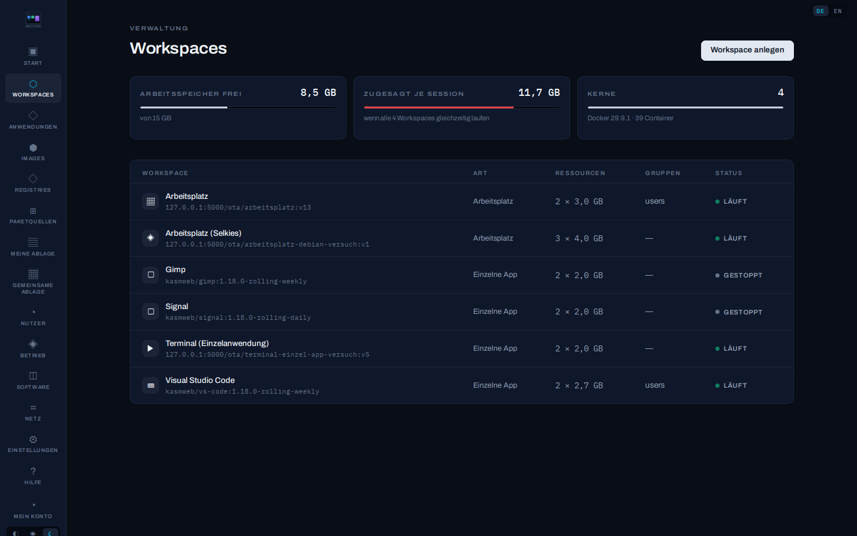Select the auto contrast theme option
The width and height of the screenshot is (857, 536).
point(16,533)
